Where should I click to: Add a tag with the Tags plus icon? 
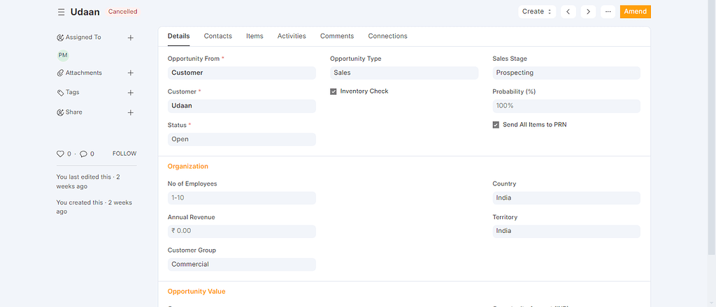(130, 93)
